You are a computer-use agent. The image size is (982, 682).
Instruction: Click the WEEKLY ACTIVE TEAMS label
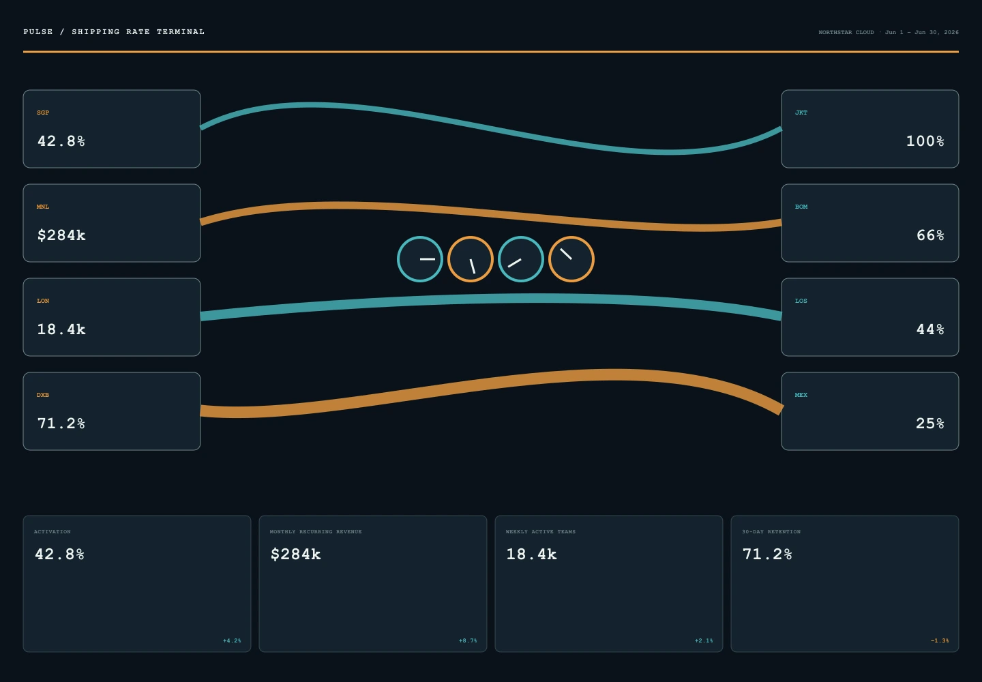point(541,531)
